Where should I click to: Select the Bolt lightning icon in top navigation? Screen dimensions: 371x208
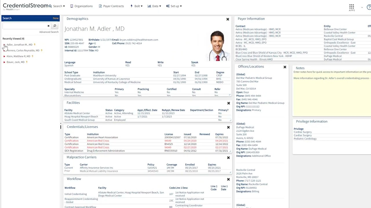[x=132, y=6]
